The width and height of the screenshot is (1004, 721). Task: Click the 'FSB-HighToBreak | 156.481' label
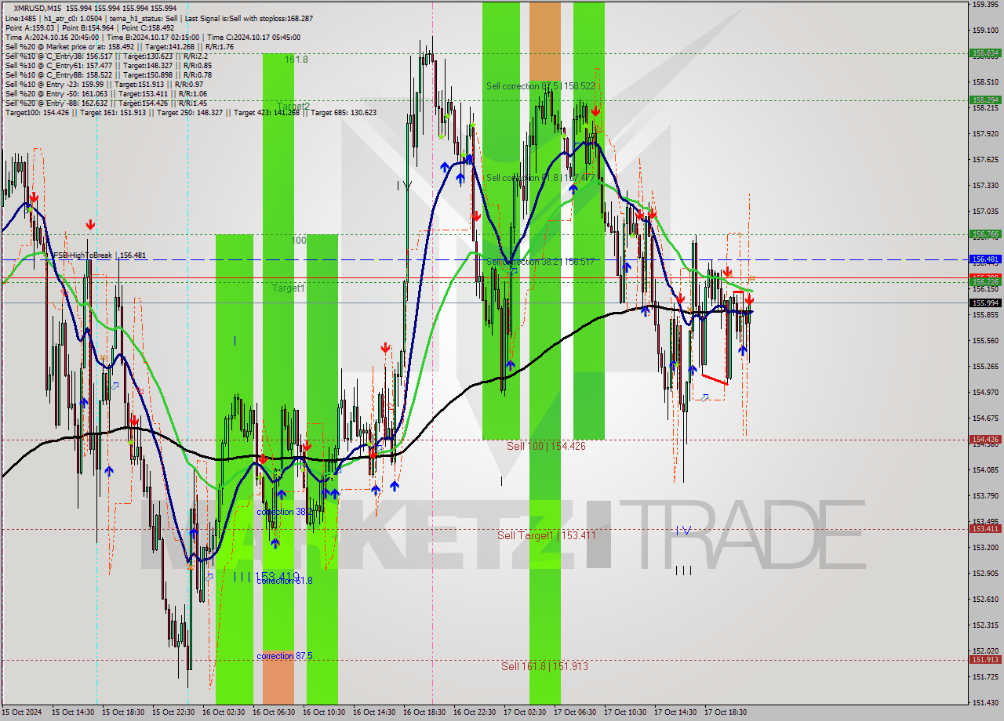pos(98,255)
